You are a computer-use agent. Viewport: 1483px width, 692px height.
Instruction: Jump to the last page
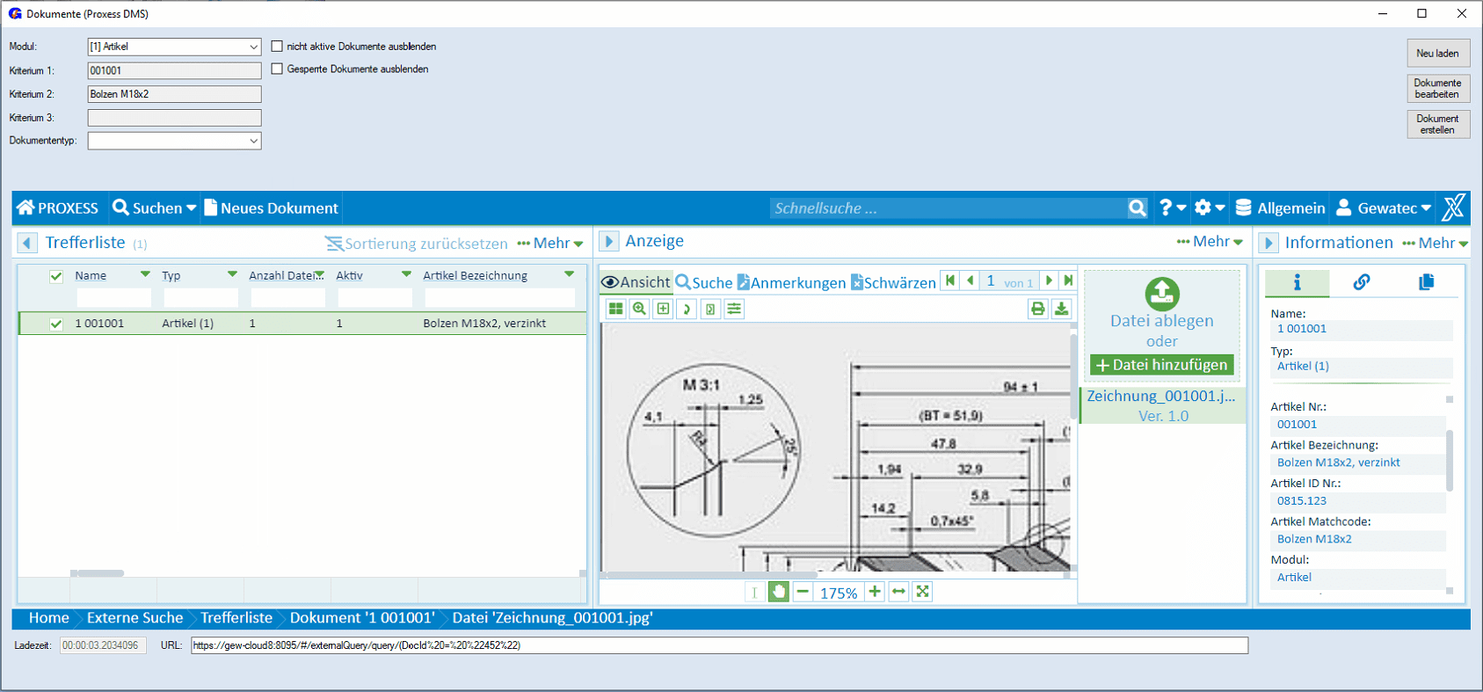pyautogui.click(x=1068, y=280)
